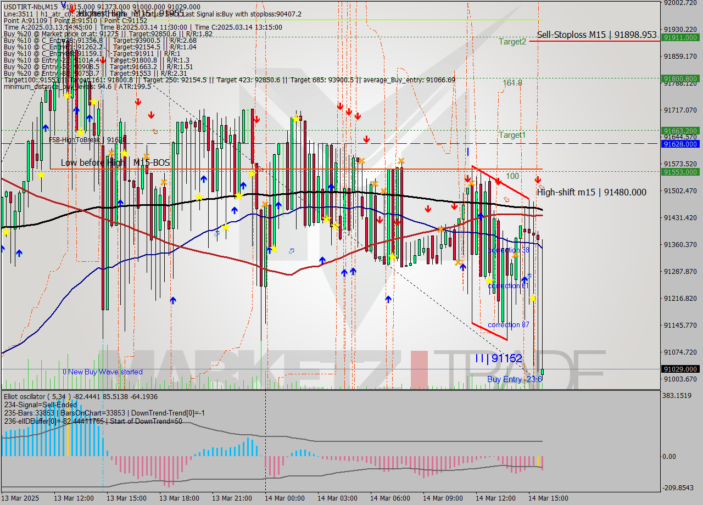
Task: Select the hollow white breakout up-arrow
Action: coord(291,251)
